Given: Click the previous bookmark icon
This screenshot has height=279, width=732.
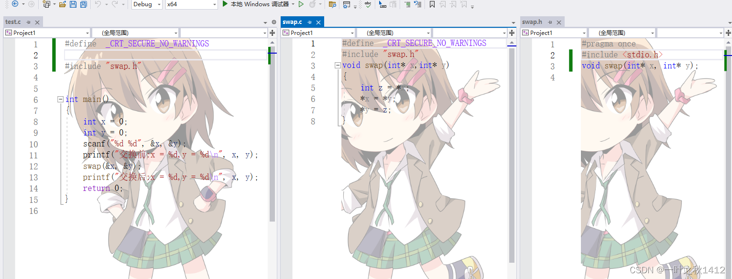Looking at the screenshot, I should click(x=443, y=4).
